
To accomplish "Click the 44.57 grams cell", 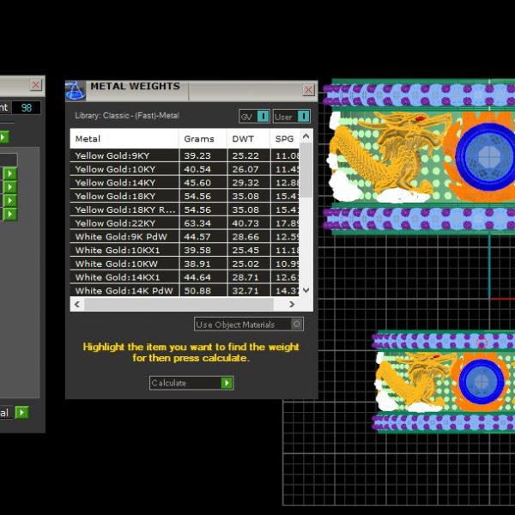I will [x=203, y=237].
